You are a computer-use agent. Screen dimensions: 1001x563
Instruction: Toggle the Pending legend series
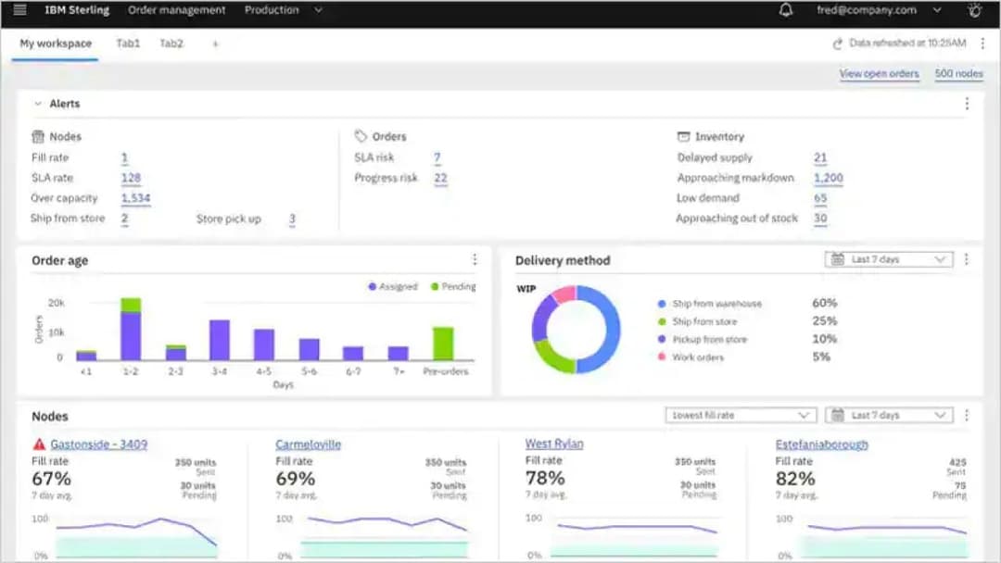point(452,287)
